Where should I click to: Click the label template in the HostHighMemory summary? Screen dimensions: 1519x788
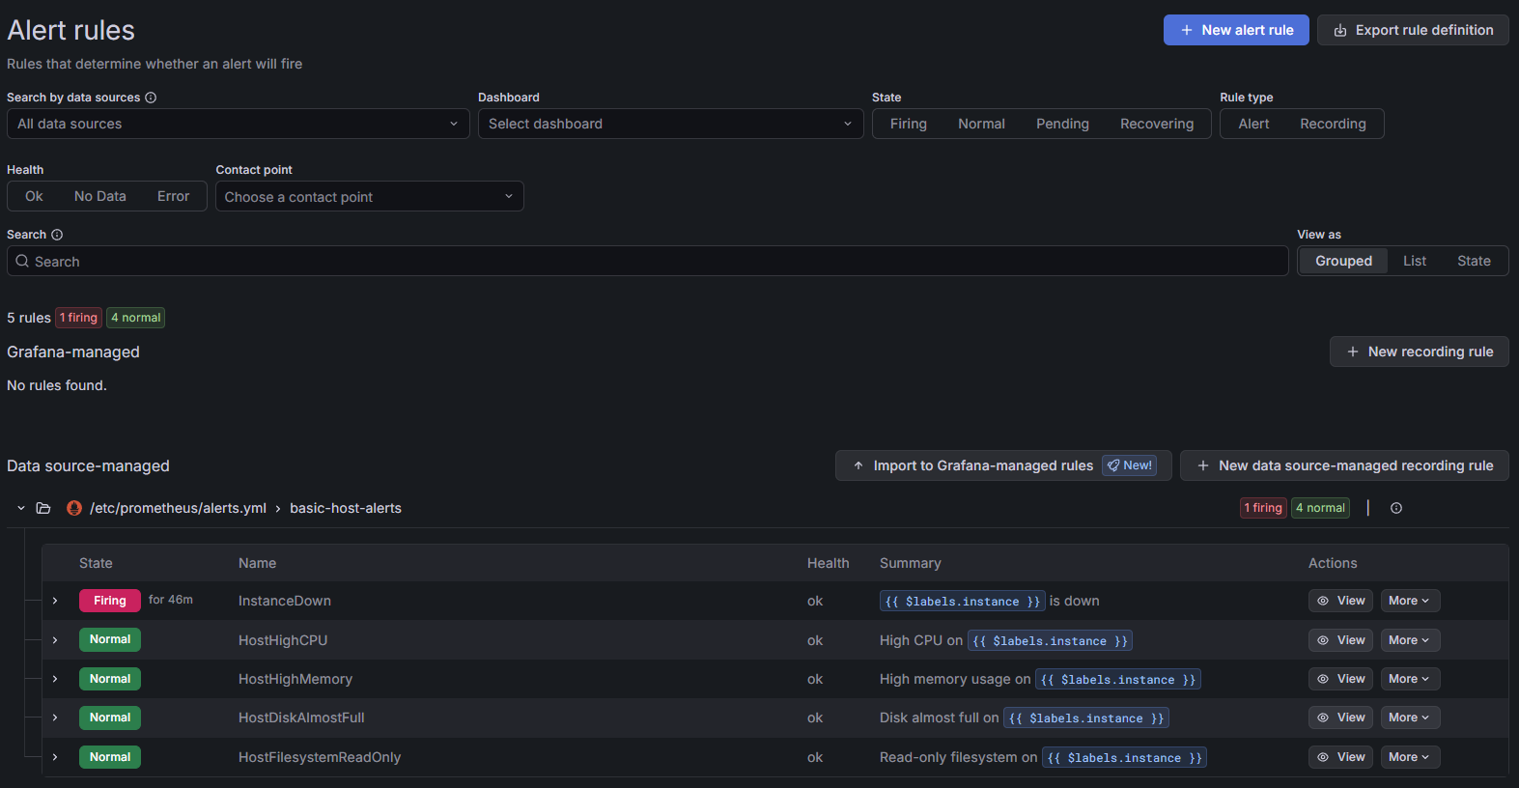(1118, 680)
